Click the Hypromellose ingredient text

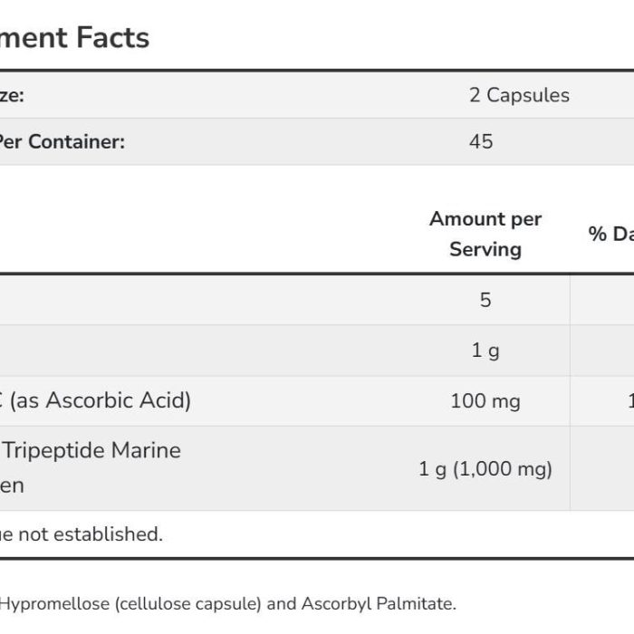[55, 604]
